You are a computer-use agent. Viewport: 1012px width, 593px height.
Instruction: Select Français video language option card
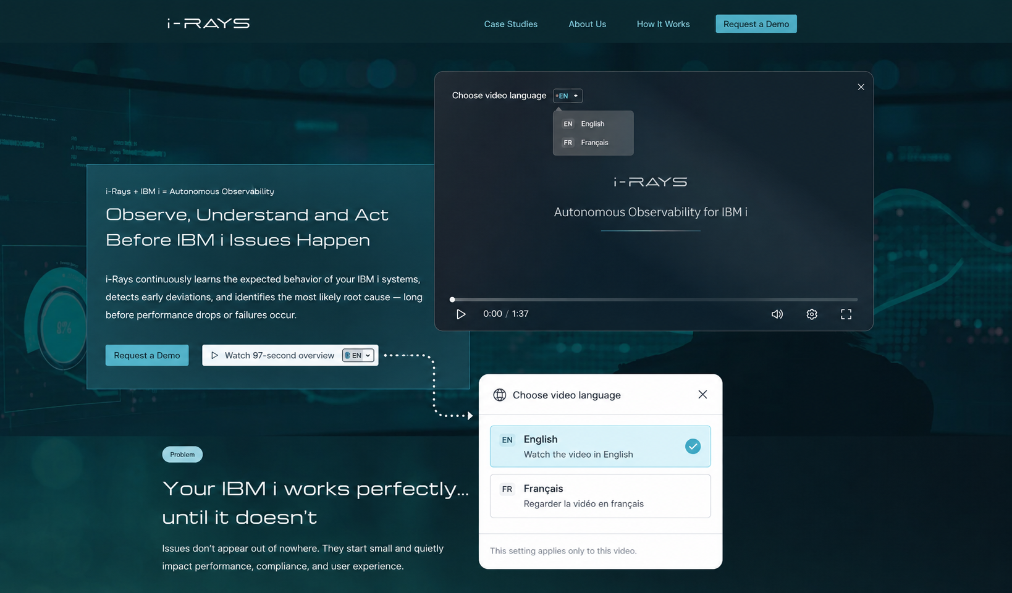[600, 495]
